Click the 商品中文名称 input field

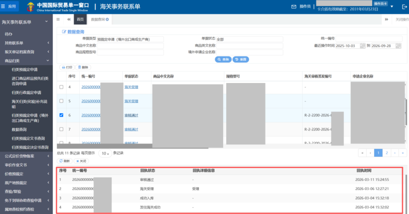click(x=130, y=46)
